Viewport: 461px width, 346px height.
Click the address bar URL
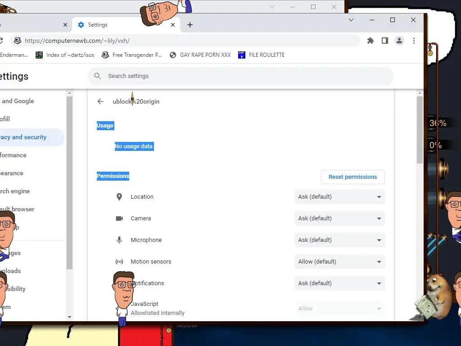(77, 41)
